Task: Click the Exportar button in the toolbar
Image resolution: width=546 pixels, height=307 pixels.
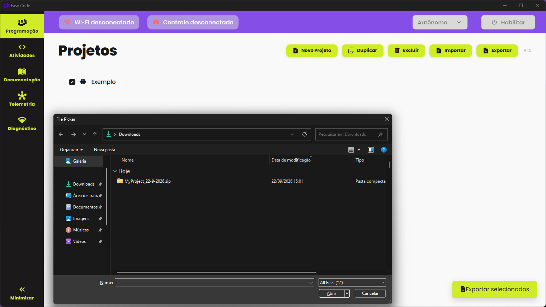Action: (497, 51)
